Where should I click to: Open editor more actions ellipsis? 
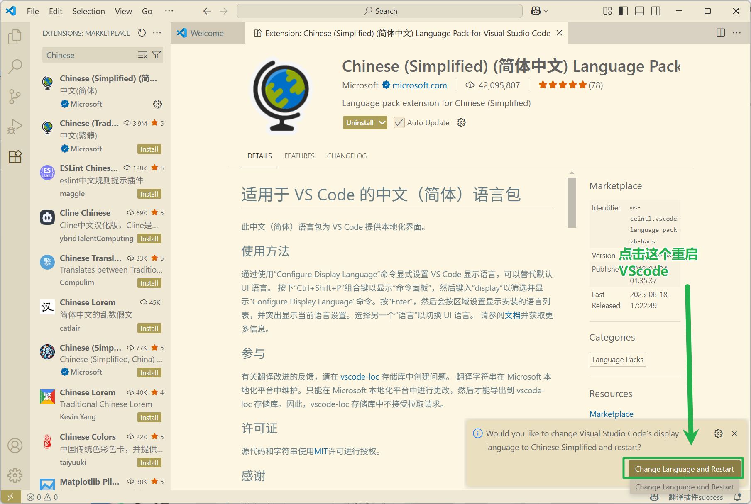coord(737,33)
